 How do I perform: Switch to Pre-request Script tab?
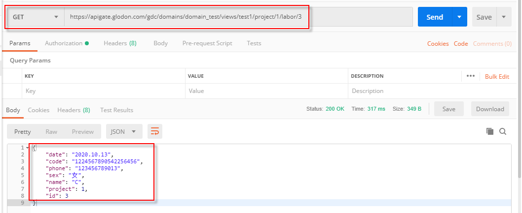pos(207,43)
